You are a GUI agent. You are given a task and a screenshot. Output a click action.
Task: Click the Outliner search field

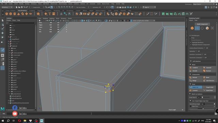(x=22, y=23)
